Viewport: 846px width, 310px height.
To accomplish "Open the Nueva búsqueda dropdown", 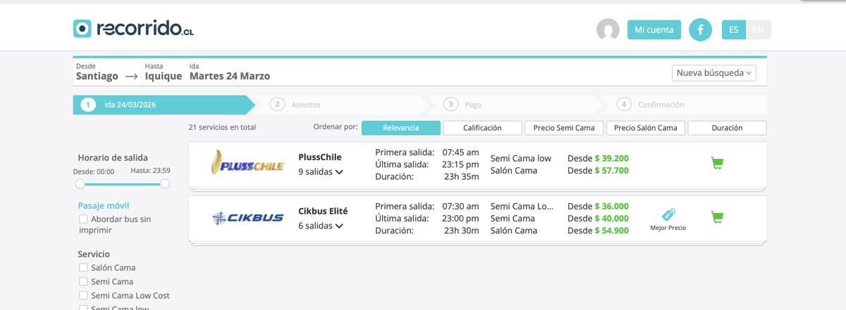I will [714, 72].
